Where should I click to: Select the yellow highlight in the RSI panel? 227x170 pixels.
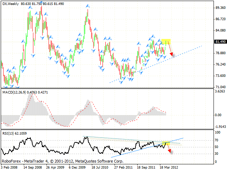pos(166,143)
